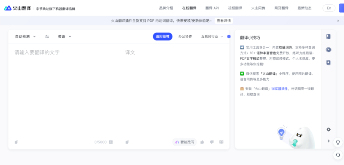The height and width of the screenshot is (165, 344).
Task: Open favorites star icon in sidebar
Action: pos(329,62)
